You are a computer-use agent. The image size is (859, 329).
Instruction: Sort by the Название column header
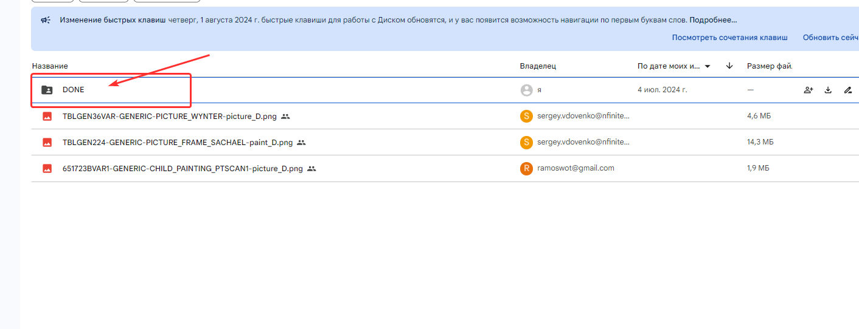coord(50,66)
